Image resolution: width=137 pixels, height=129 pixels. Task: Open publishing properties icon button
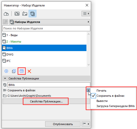(x=22, y=71)
